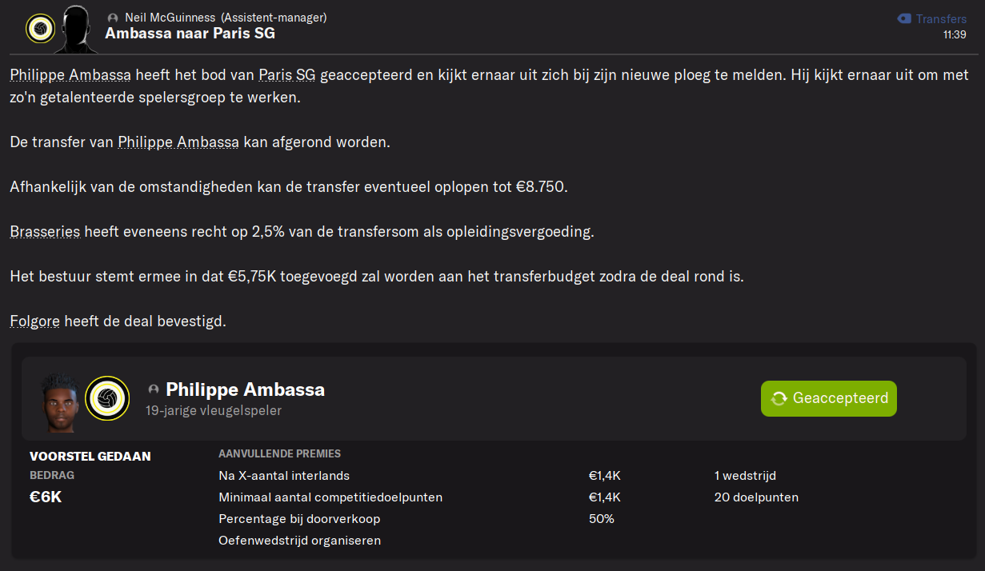The image size is (985, 571).
Task: Click the Philippe Ambassa card heading
Action: tap(245, 389)
